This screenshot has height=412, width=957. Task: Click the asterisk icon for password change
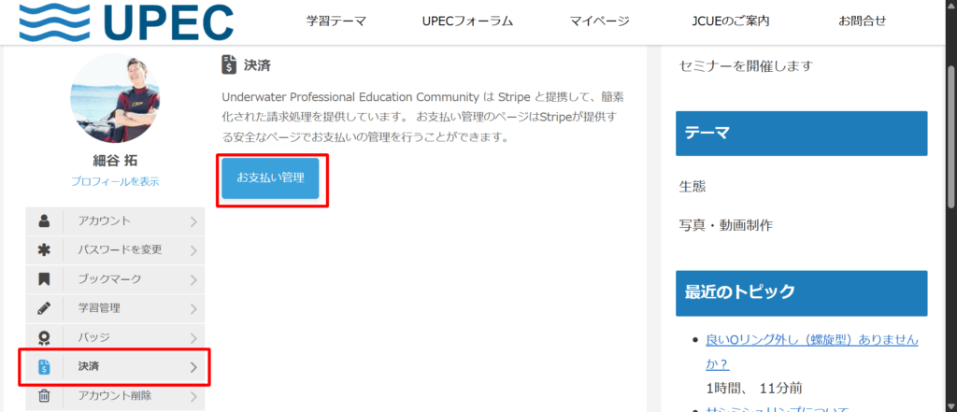coord(44,250)
